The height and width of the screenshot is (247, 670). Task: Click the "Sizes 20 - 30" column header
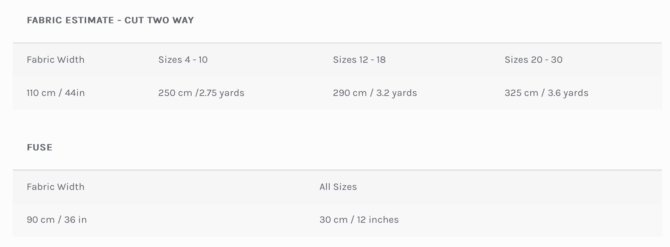click(x=533, y=60)
